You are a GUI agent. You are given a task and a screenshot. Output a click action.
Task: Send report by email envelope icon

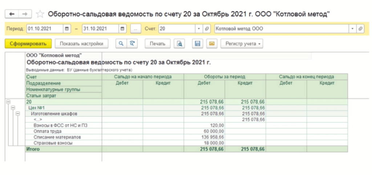212,44
